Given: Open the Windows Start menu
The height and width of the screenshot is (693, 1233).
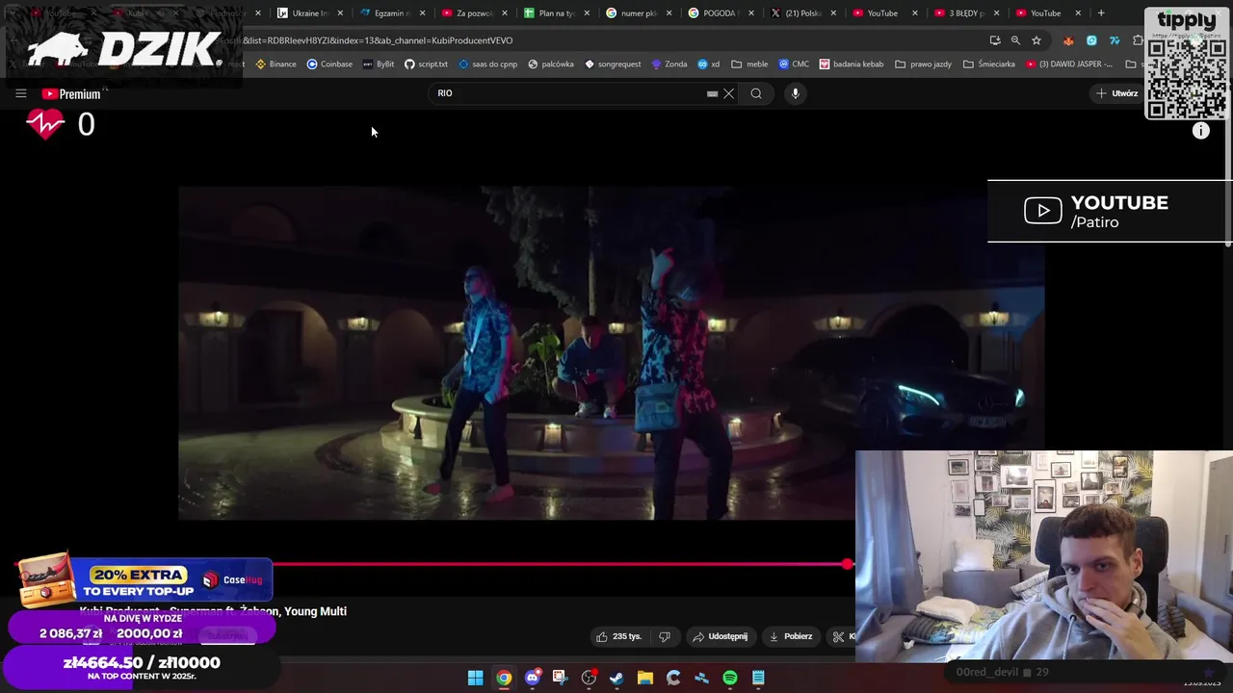Looking at the screenshot, I should (475, 678).
